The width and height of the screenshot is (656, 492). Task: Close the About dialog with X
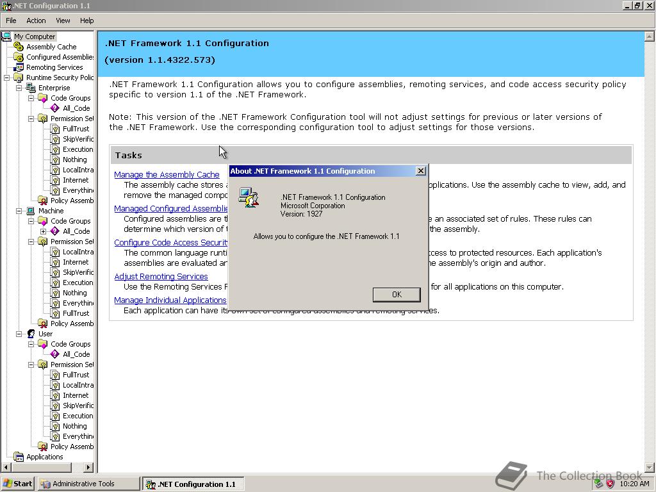coord(421,170)
